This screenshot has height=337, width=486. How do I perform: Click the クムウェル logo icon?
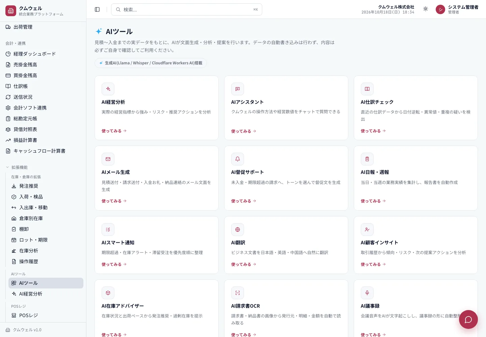click(x=11, y=11)
